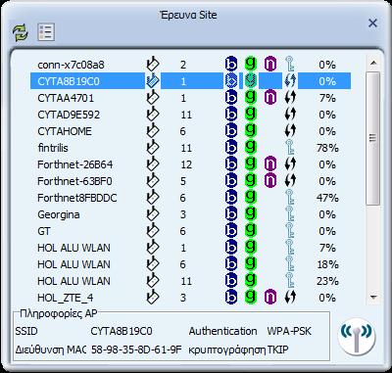The height and width of the screenshot is (373, 392).
Task: Select the Forthnet-63BF0 network
Action: (x=74, y=181)
